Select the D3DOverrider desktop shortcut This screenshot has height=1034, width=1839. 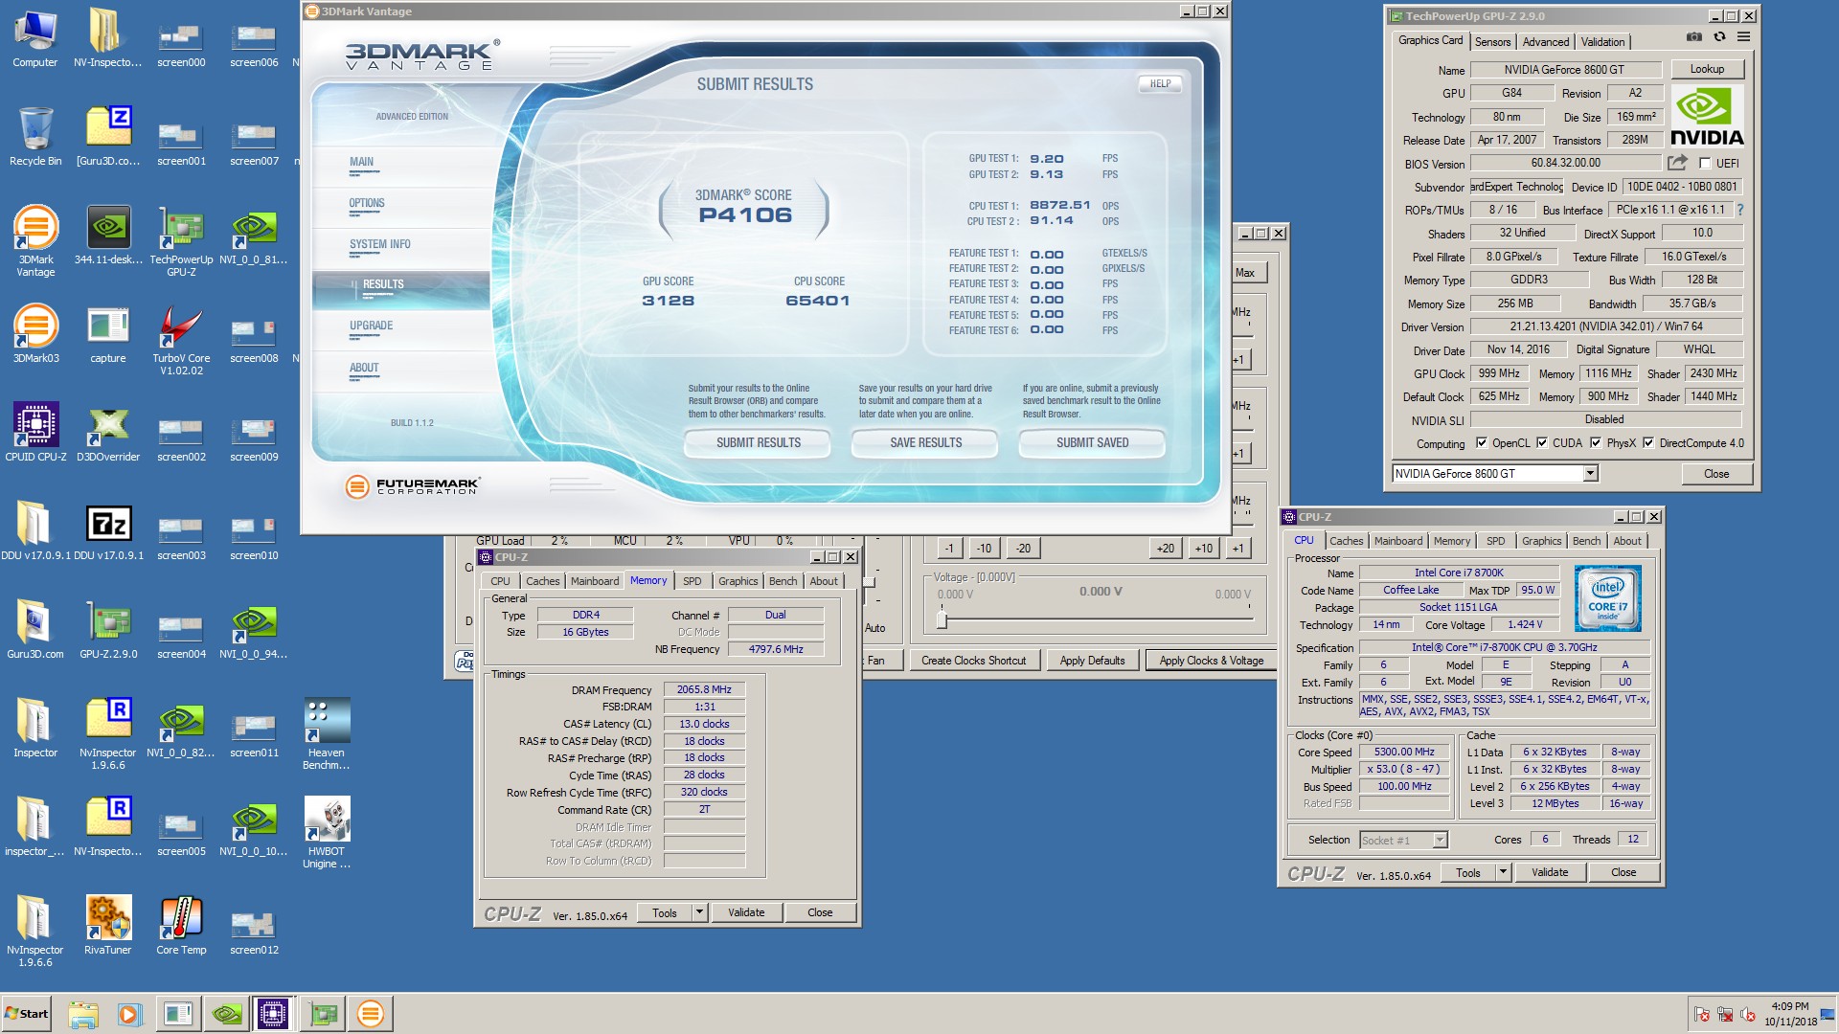108,433
